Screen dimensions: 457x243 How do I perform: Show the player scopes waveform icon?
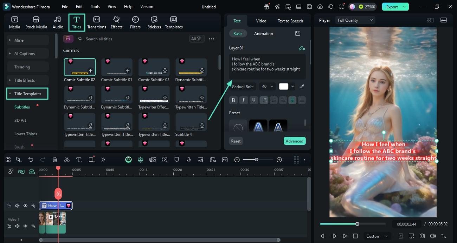(444, 20)
